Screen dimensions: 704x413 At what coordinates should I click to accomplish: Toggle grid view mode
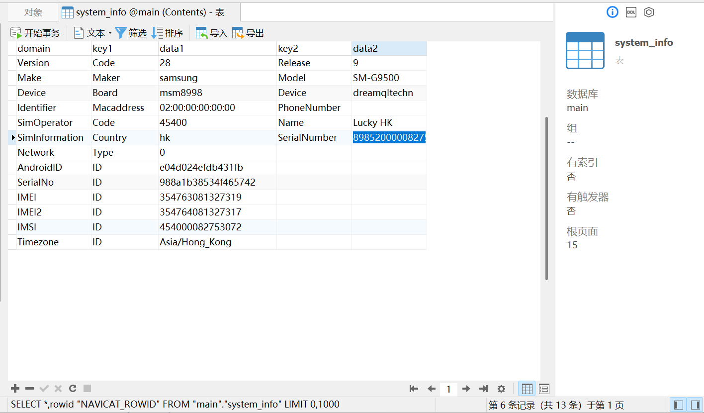point(527,389)
